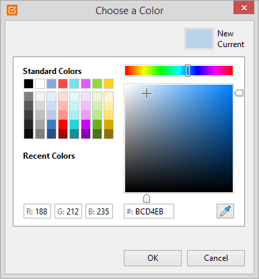The width and height of the screenshot is (259, 279).
Task: Select the green standard color swatch
Action: pos(97,83)
